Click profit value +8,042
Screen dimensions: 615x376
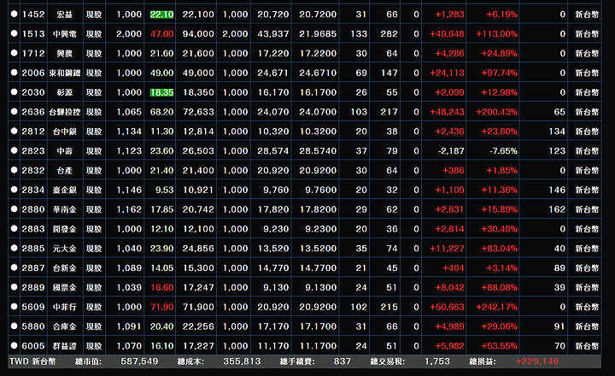(x=450, y=288)
